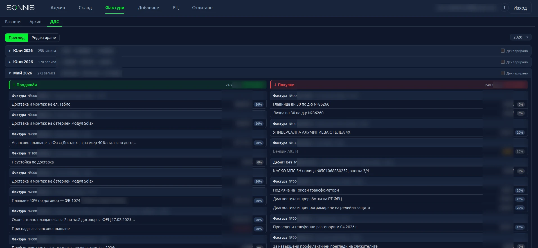Click the '272 записа' count
This screenshot has width=538, height=248.
[46, 73]
